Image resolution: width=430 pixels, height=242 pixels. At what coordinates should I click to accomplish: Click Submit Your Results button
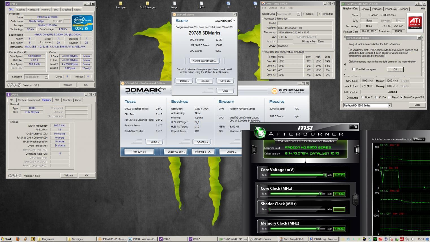(205, 61)
